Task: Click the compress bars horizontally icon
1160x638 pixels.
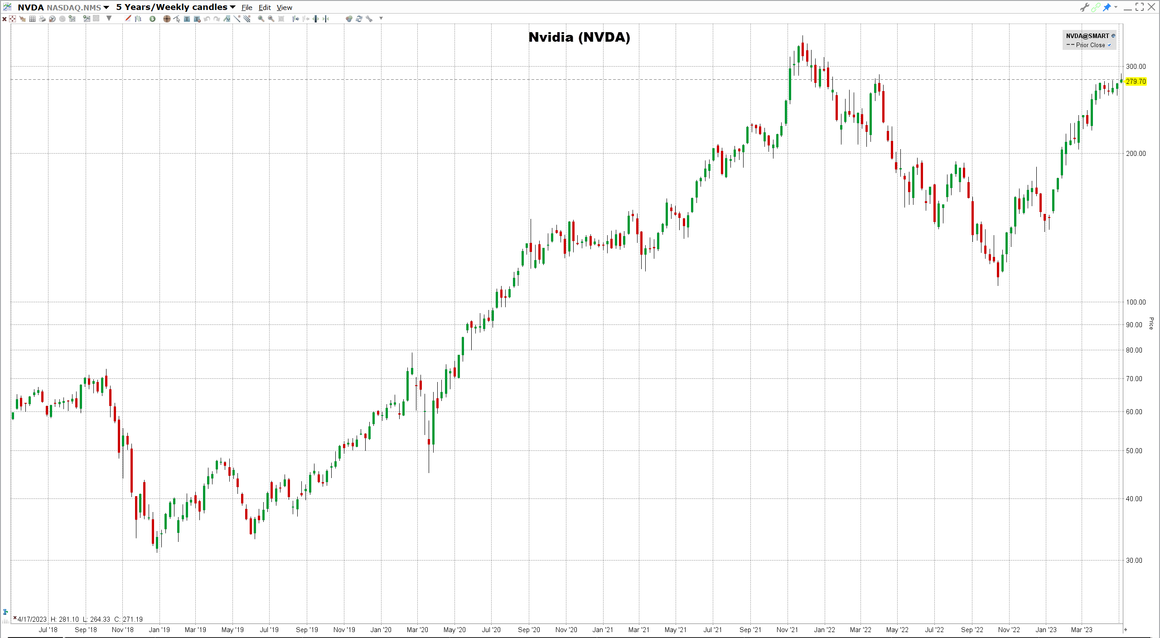Action: 325,19
